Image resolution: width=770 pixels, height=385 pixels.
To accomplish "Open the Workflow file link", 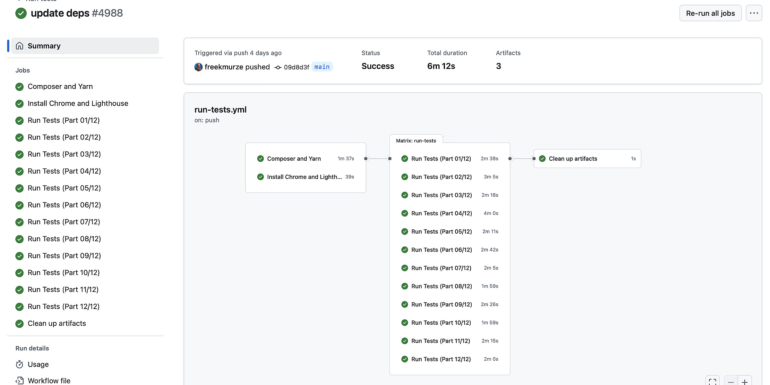I will pyautogui.click(x=49, y=381).
